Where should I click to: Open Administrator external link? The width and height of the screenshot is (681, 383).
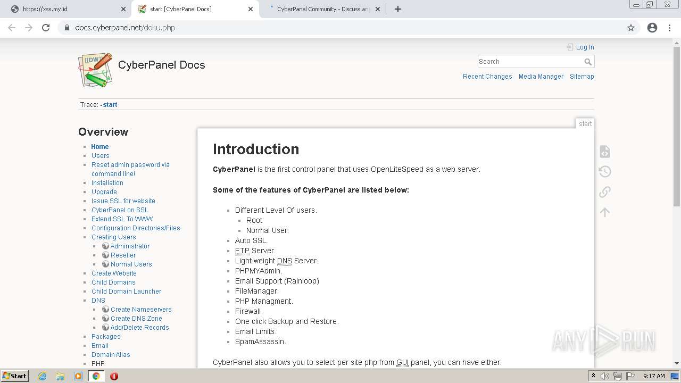pos(130,246)
